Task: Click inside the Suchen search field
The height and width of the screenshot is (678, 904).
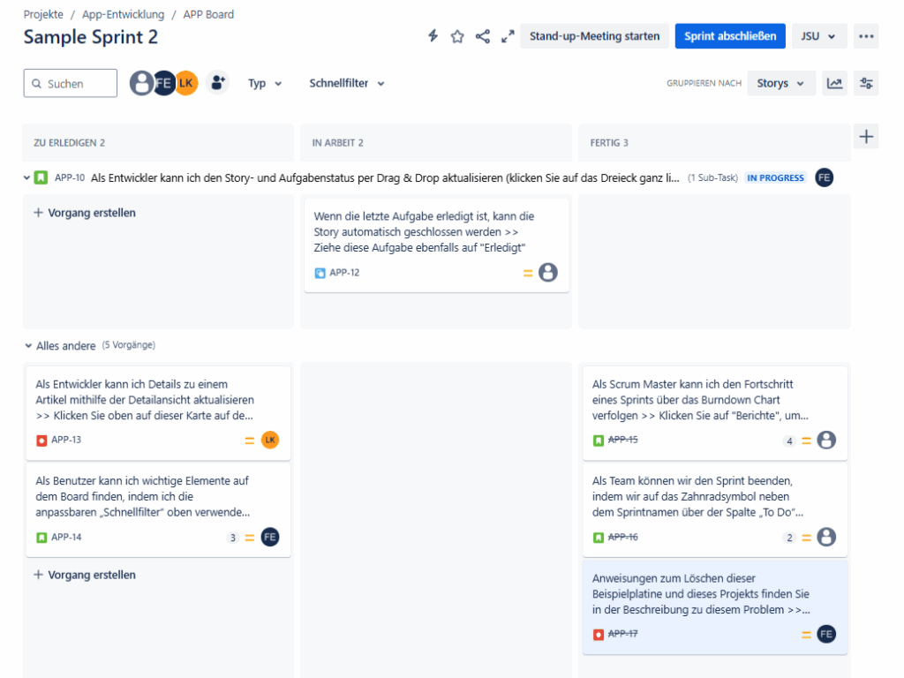Action: pyautogui.click(x=71, y=82)
